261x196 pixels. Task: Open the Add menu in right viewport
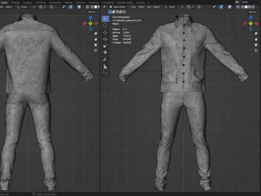pyautogui.click(x=149, y=7)
